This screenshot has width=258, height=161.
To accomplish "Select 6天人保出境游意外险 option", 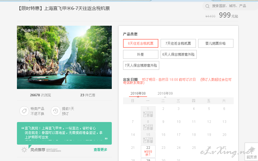I will tap(178, 54).
